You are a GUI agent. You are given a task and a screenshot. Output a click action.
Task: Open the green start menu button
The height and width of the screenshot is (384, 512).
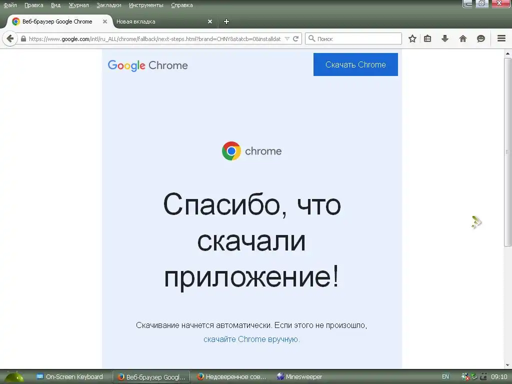(x=13, y=377)
